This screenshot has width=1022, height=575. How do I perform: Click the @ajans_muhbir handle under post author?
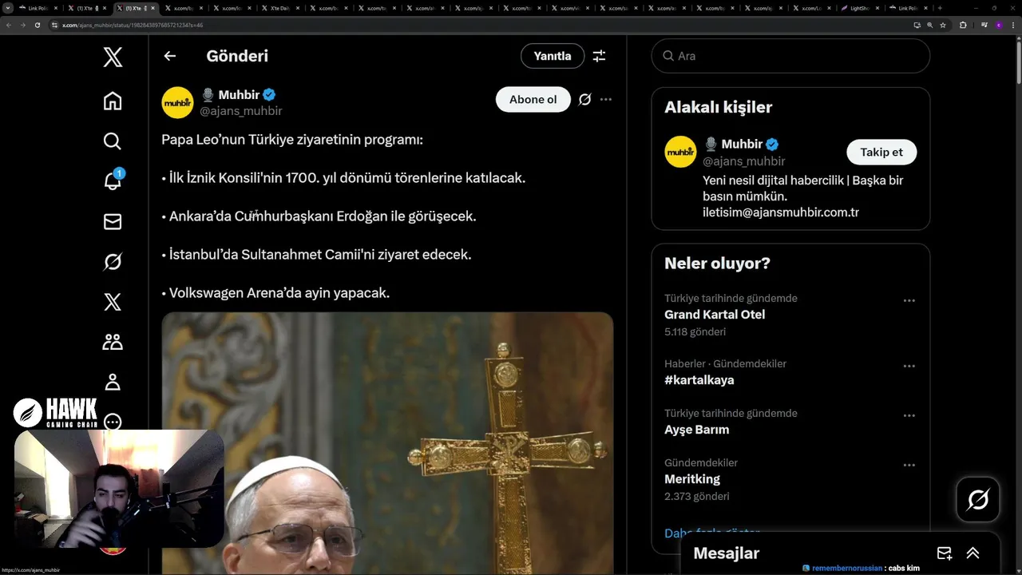coord(240,111)
